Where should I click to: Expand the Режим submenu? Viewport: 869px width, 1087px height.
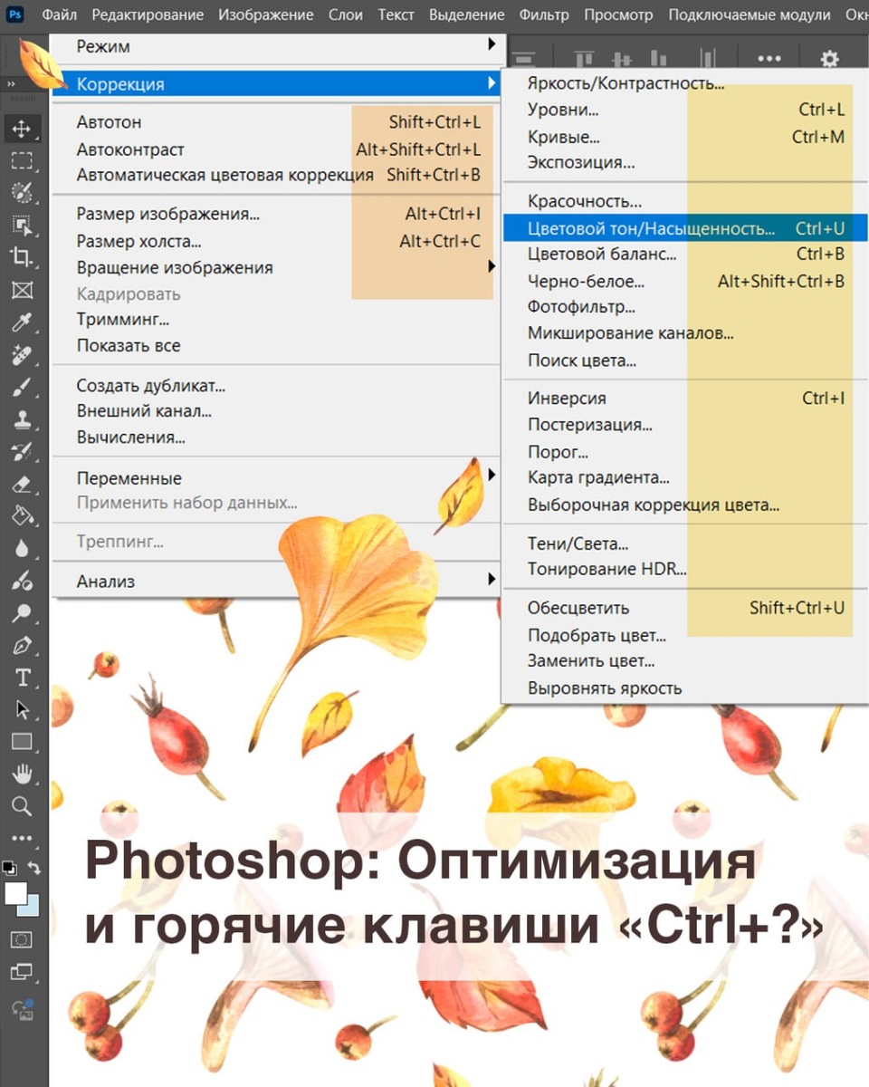276,45
